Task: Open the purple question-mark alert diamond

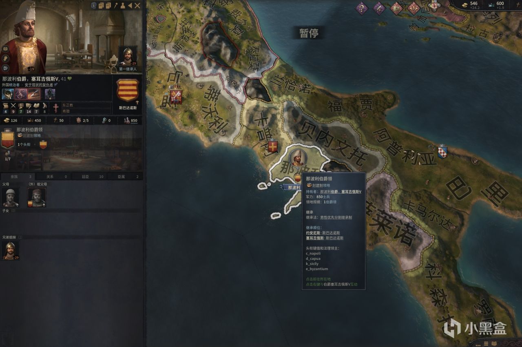Action: pos(362,8)
